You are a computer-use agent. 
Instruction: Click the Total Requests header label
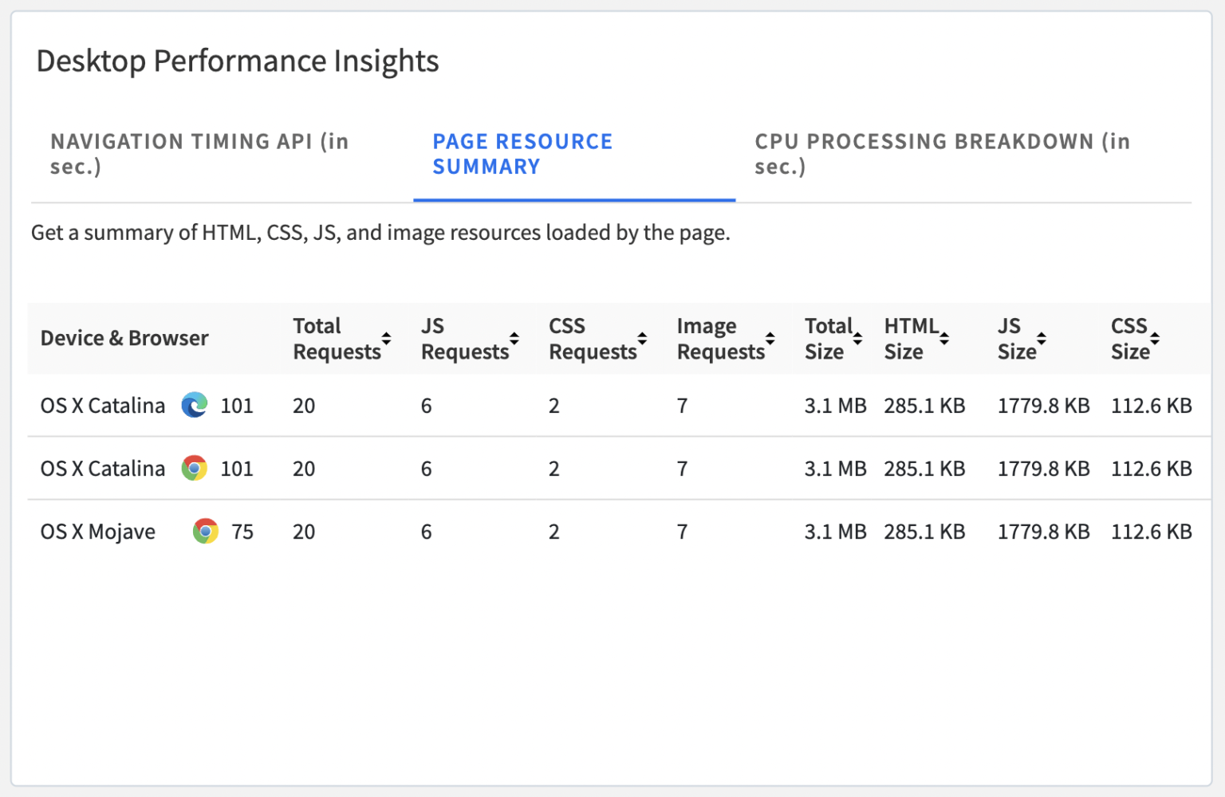pyautogui.click(x=337, y=339)
